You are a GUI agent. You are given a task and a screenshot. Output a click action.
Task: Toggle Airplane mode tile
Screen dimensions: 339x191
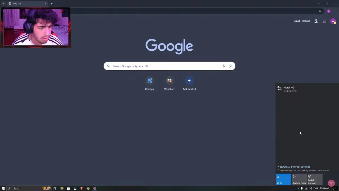(x=299, y=179)
